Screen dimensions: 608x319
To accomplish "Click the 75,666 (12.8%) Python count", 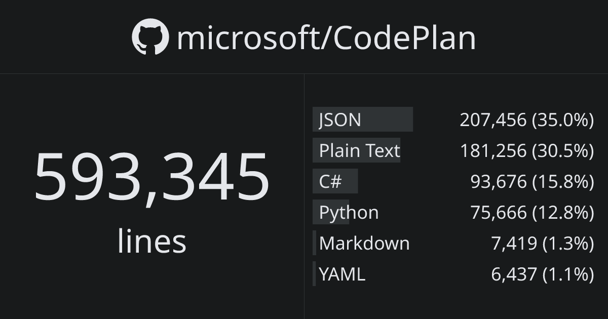I will click(x=532, y=212).
